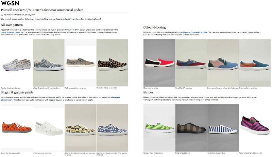
Task: Open the yellow speech print canvas sneakers image
Action: coord(80,128)
